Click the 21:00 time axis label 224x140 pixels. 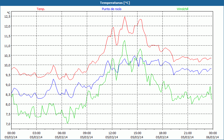coord(188,133)
